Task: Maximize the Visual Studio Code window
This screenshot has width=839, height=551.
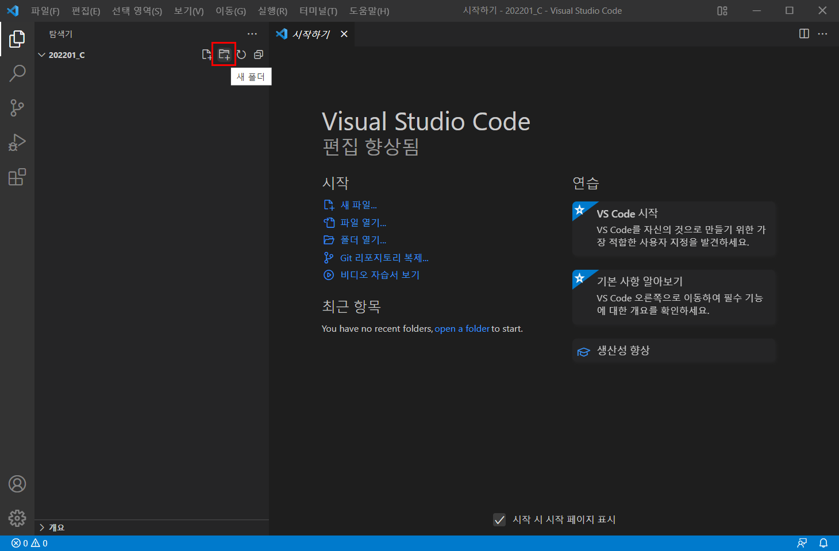Action: coord(790,10)
